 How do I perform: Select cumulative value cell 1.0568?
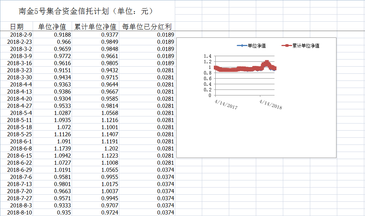[x=95, y=113]
